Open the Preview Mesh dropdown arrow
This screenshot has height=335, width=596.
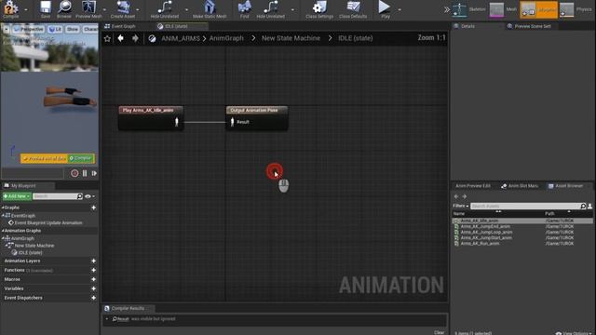[x=104, y=9]
